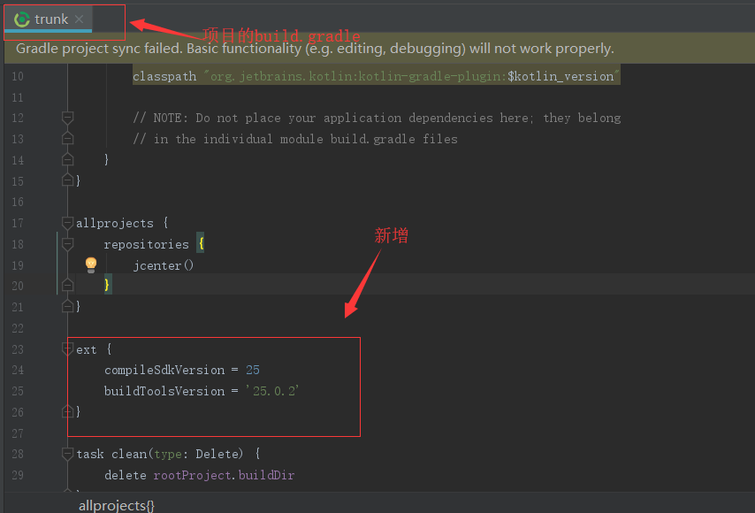Image resolution: width=755 pixels, height=513 pixels.
Task: Click the fold-end marker at line 20
Action: click(x=66, y=285)
